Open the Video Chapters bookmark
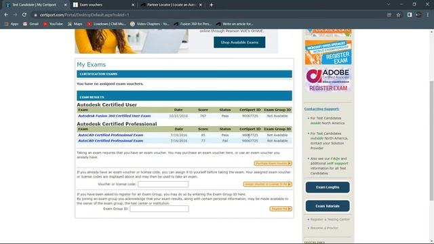The height and width of the screenshot is (244, 434). pyautogui.click(x=149, y=24)
